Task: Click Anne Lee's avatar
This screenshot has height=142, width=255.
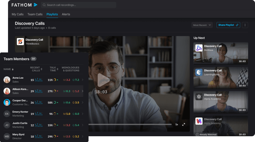Action: click(7, 80)
